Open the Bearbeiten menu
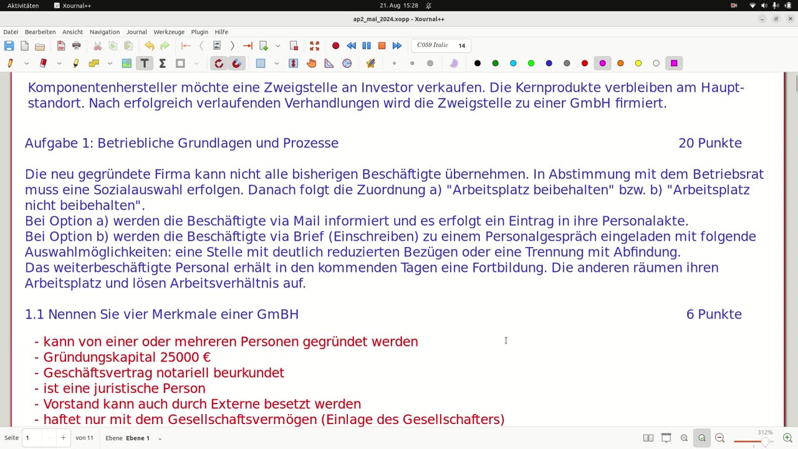 coord(40,32)
